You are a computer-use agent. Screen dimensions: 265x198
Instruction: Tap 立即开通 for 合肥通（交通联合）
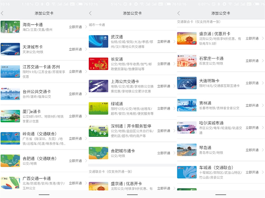click(75, 161)
